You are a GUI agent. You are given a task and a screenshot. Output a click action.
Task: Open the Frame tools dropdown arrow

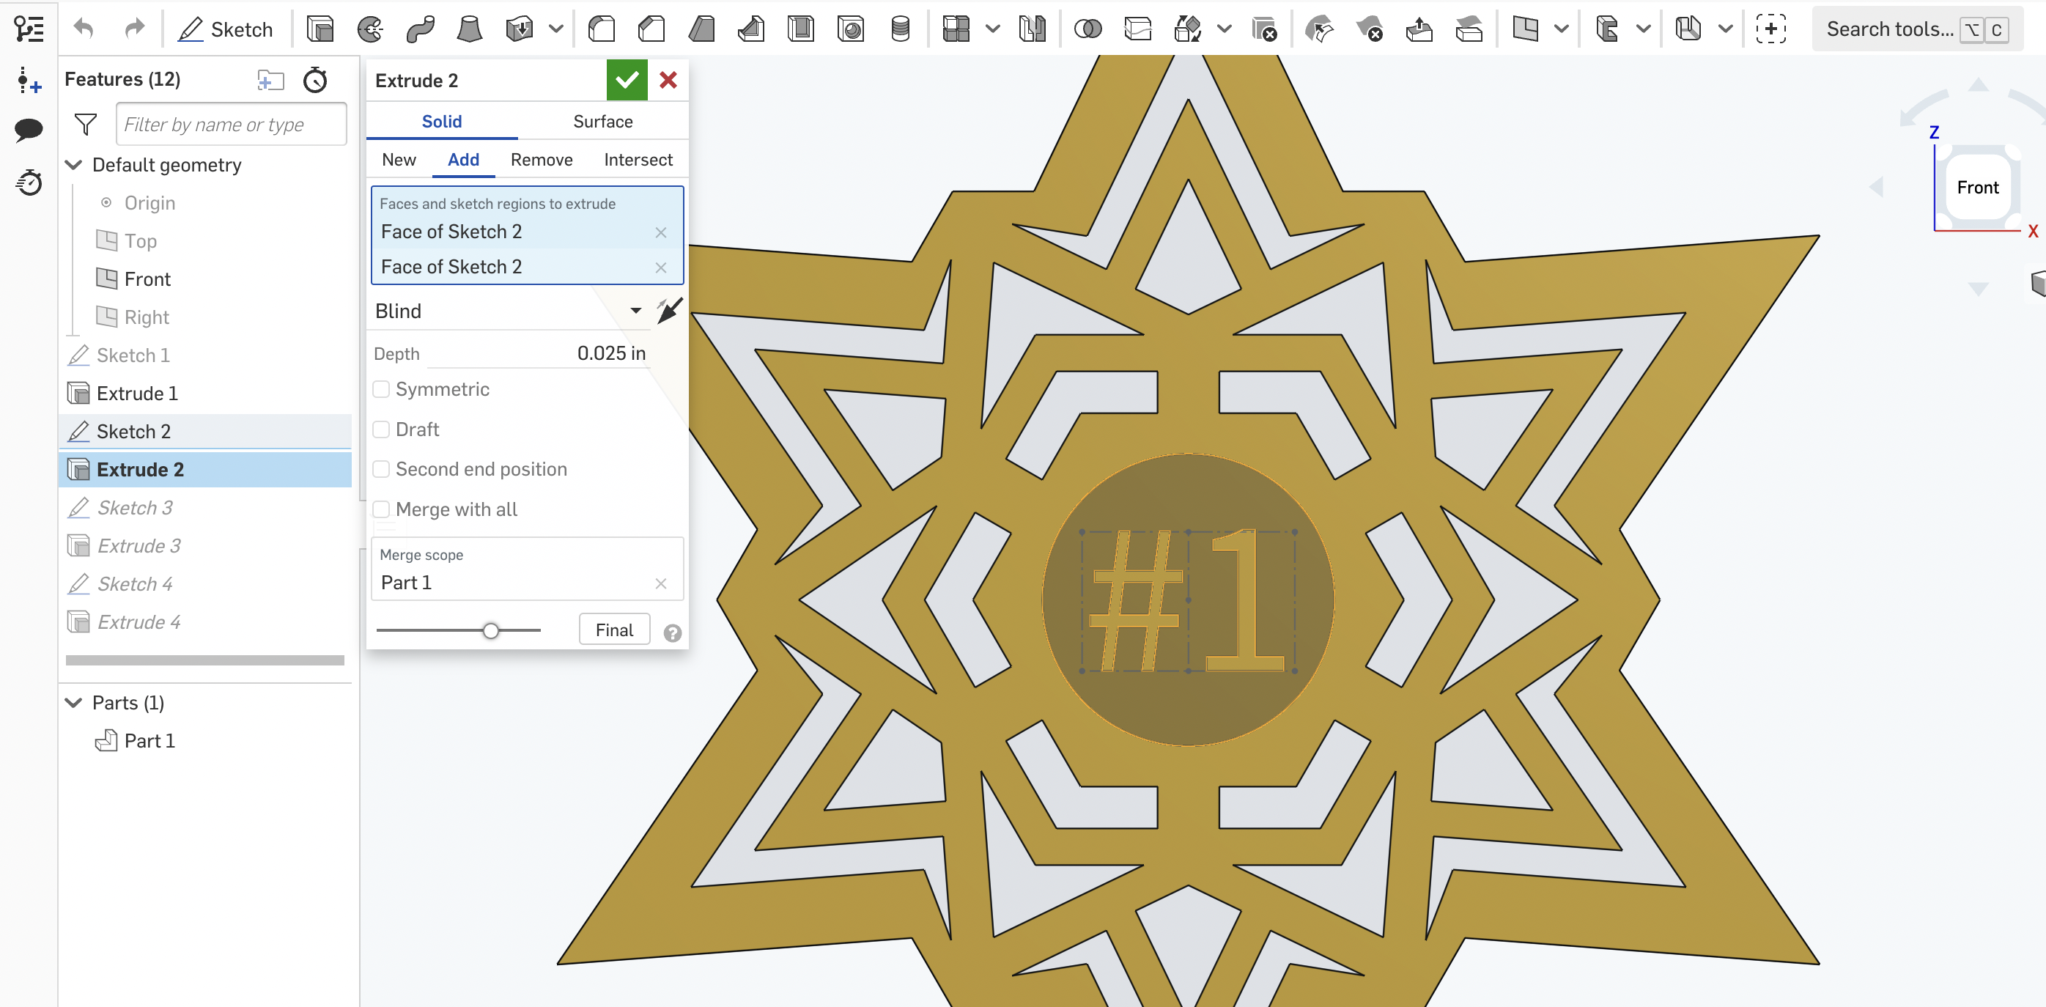[x=1644, y=29]
